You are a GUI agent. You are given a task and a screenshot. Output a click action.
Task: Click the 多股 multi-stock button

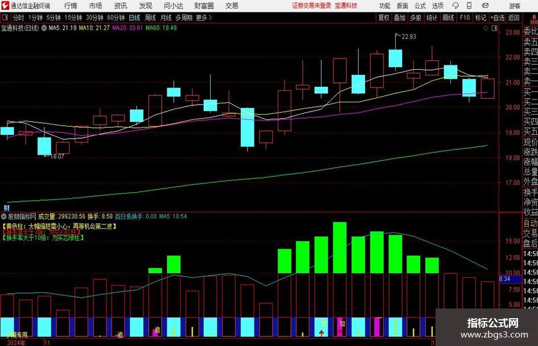pos(416,18)
